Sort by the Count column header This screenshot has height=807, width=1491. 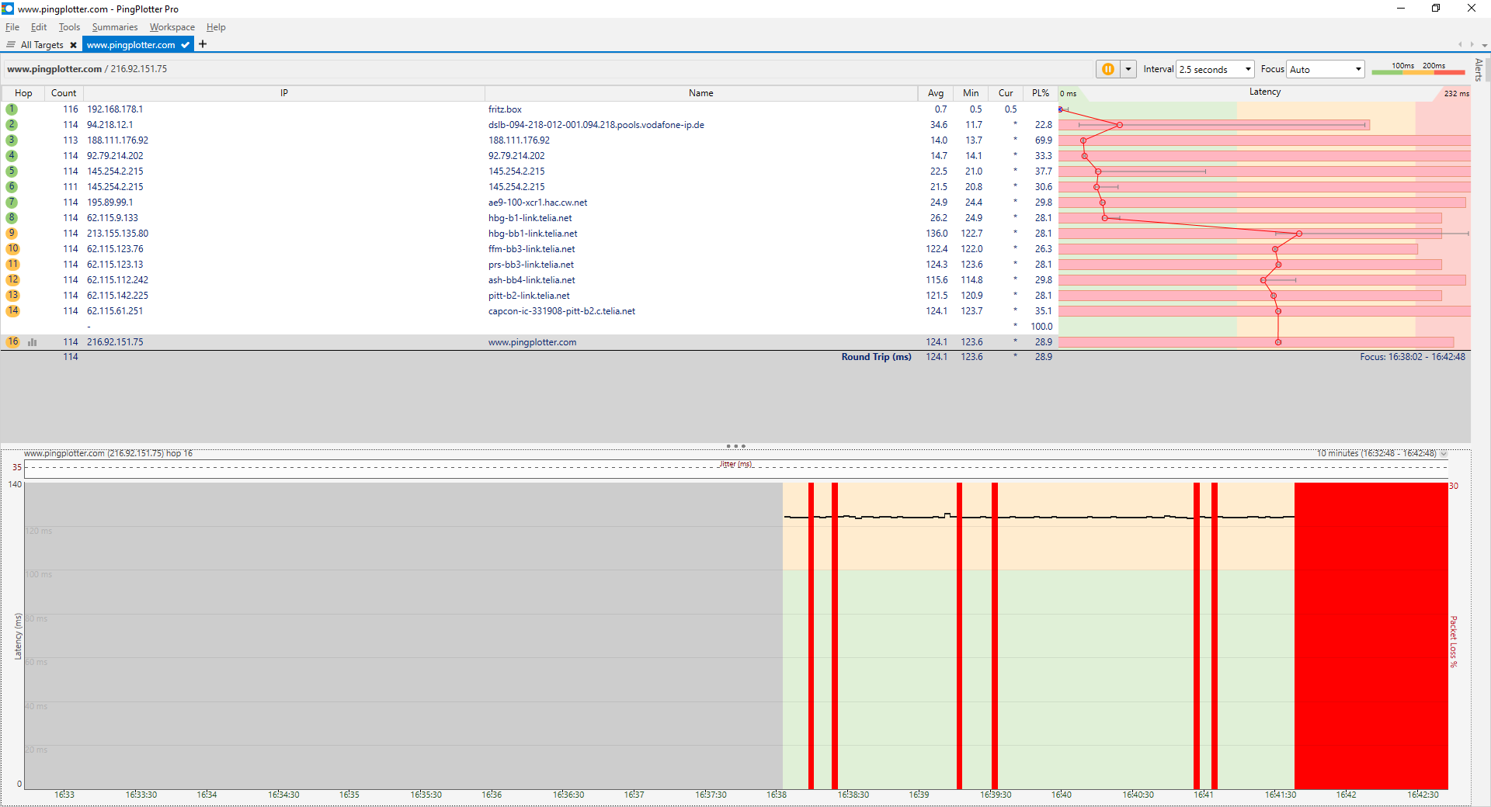click(64, 93)
